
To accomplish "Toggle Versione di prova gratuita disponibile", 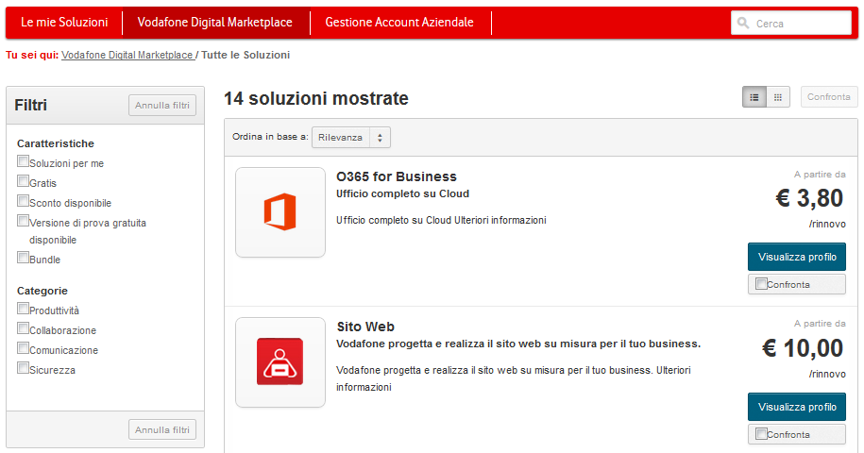I will [24, 221].
